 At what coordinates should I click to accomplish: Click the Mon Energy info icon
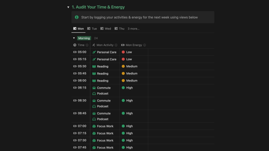[x=145, y=45]
